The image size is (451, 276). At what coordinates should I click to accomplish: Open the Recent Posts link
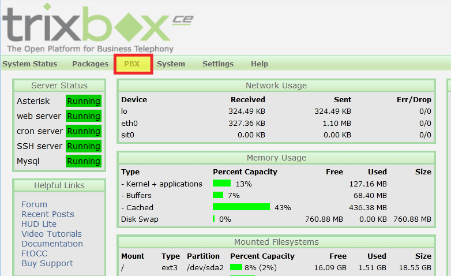click(x=48, y=214)
